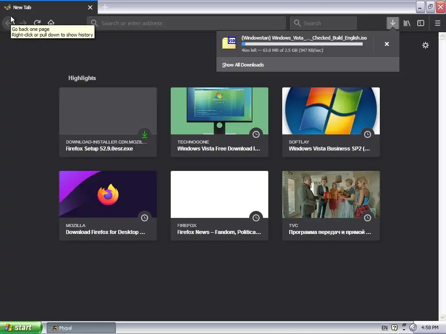Click the download progress bar
The width and height of the screenshot is (446, 334).
coord(302,44)
